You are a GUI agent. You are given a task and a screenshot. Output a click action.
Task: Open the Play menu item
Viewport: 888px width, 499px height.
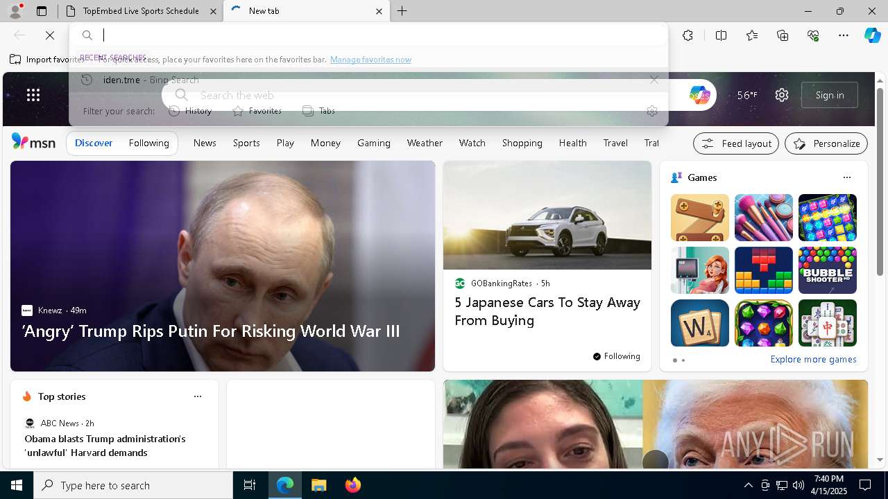pos(285,143)
